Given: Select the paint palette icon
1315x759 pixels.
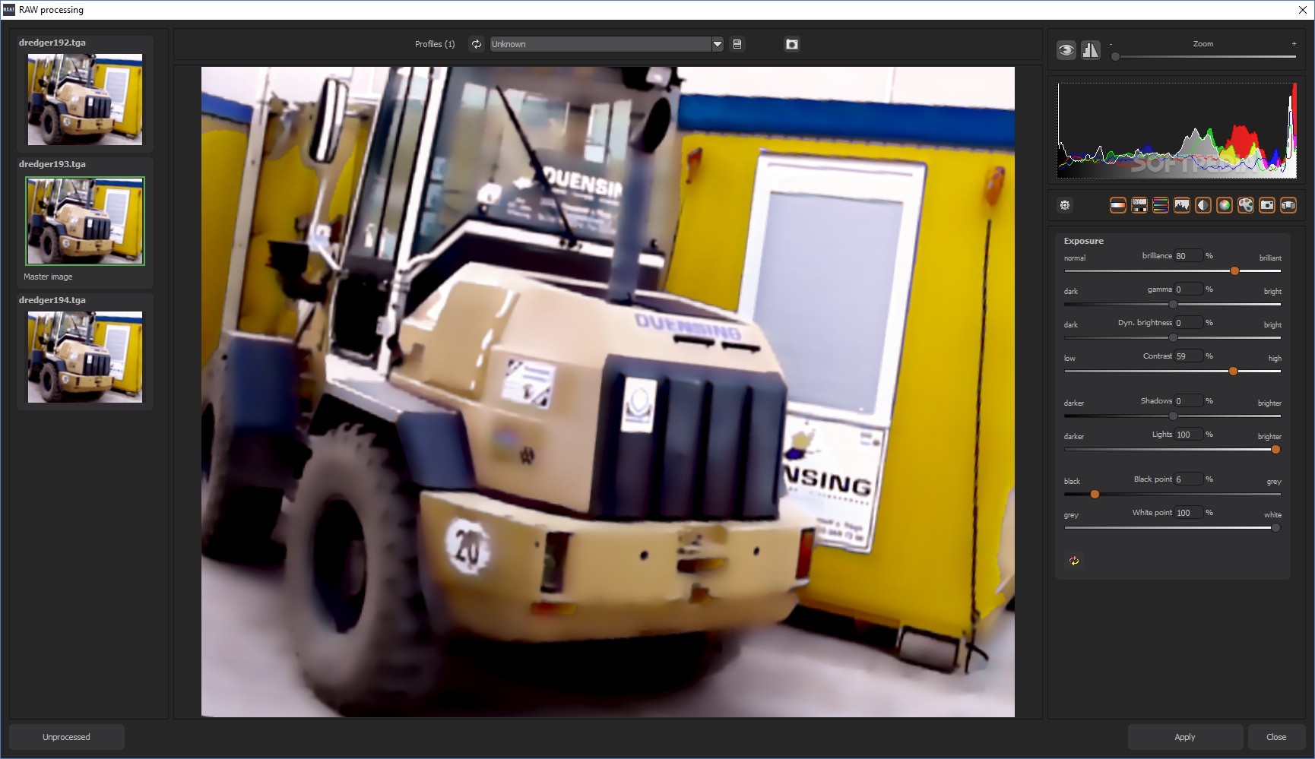Looking at the screenshot, I should point(1246,205).
